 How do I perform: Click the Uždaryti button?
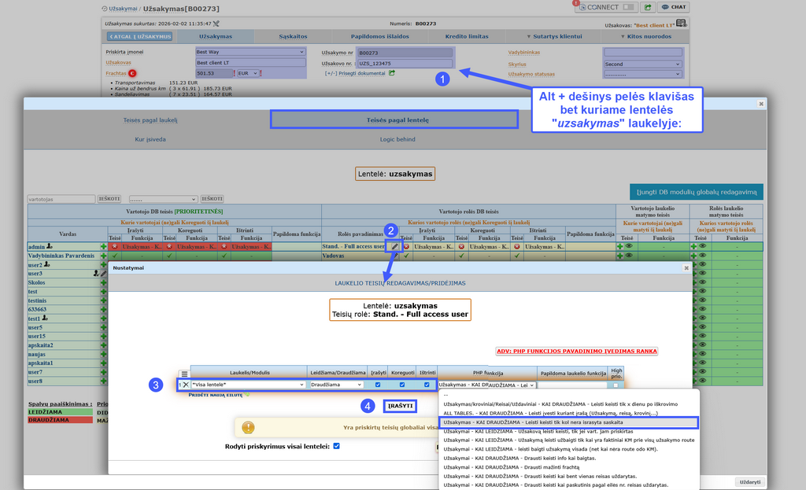tap(750, 482)
